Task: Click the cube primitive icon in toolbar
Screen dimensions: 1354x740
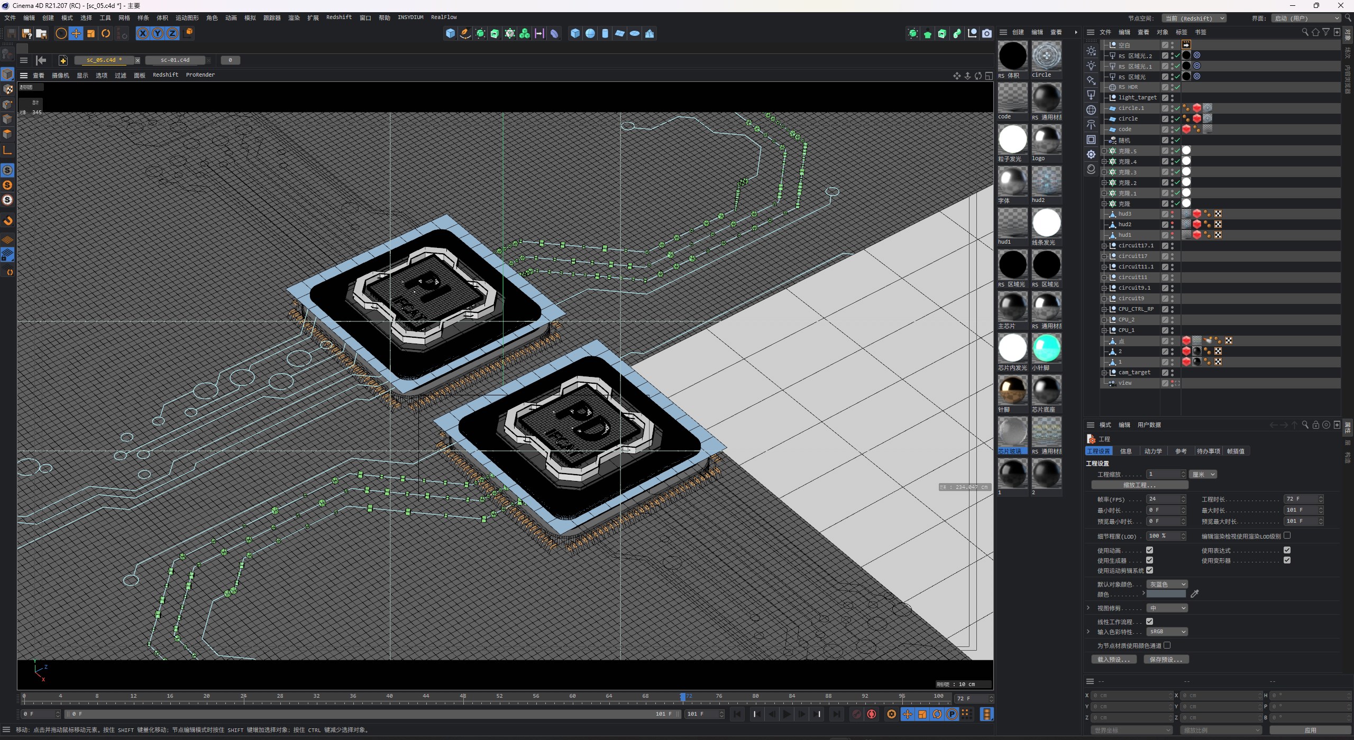Action: 450,34
